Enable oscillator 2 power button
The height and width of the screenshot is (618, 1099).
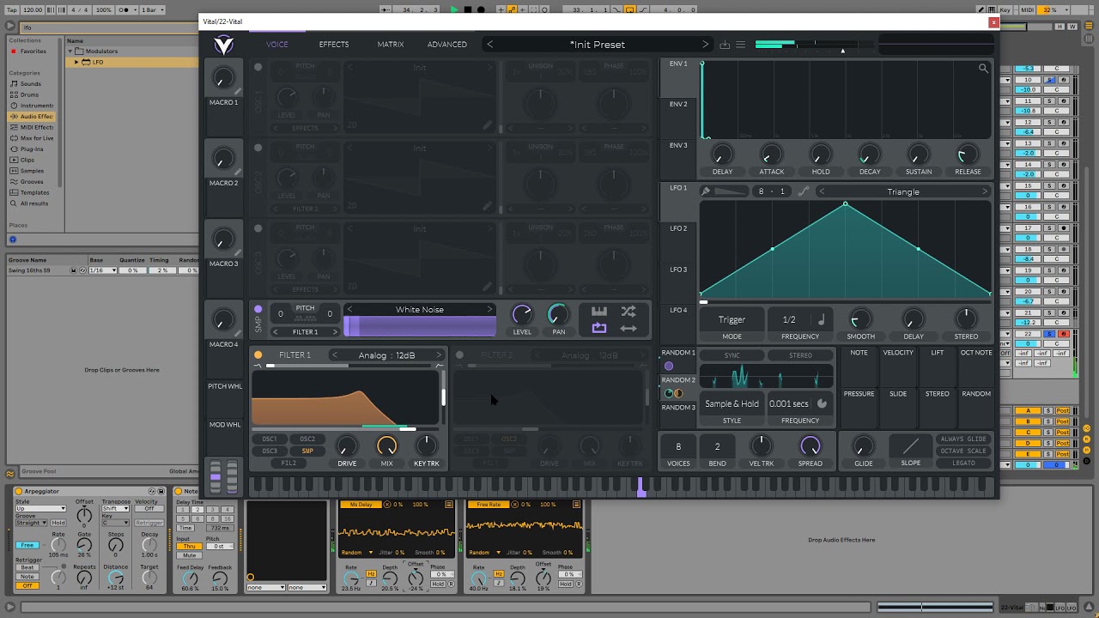[258, 148]
